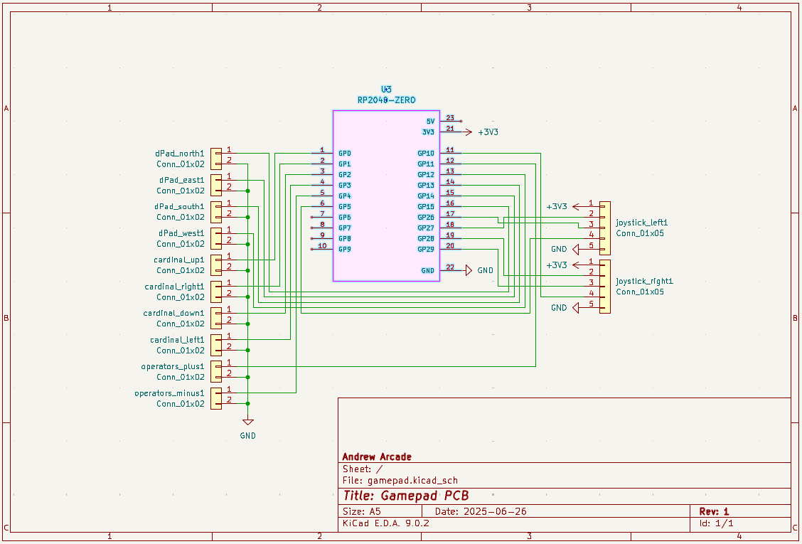Click the unconnected GP9 pin 10 endpoint
Viewport: 802px width, 544px height.
click(x=311, y=249)
